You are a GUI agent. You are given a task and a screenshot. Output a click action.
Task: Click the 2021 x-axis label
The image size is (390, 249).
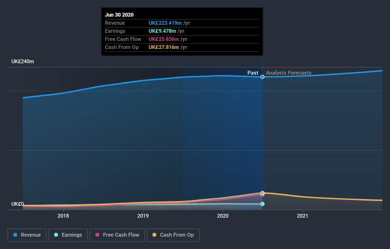point(303,216)
